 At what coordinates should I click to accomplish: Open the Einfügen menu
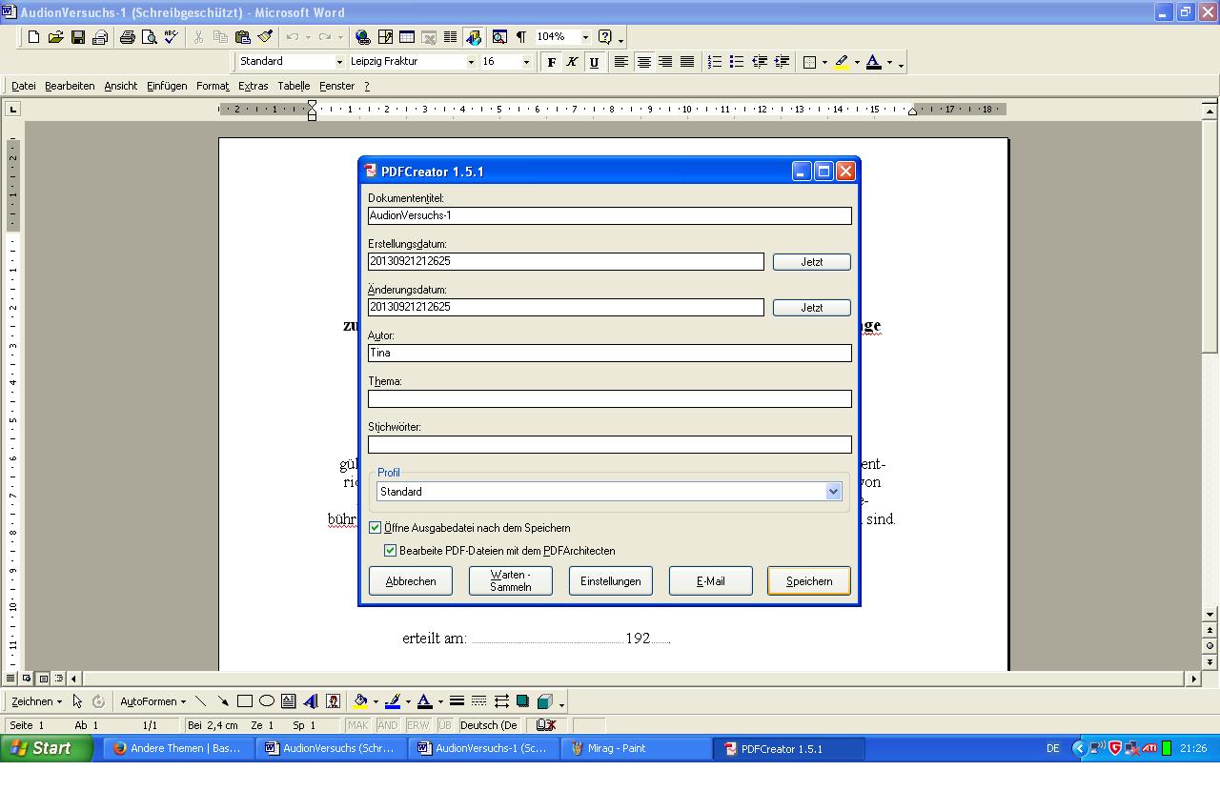point(167,86)
